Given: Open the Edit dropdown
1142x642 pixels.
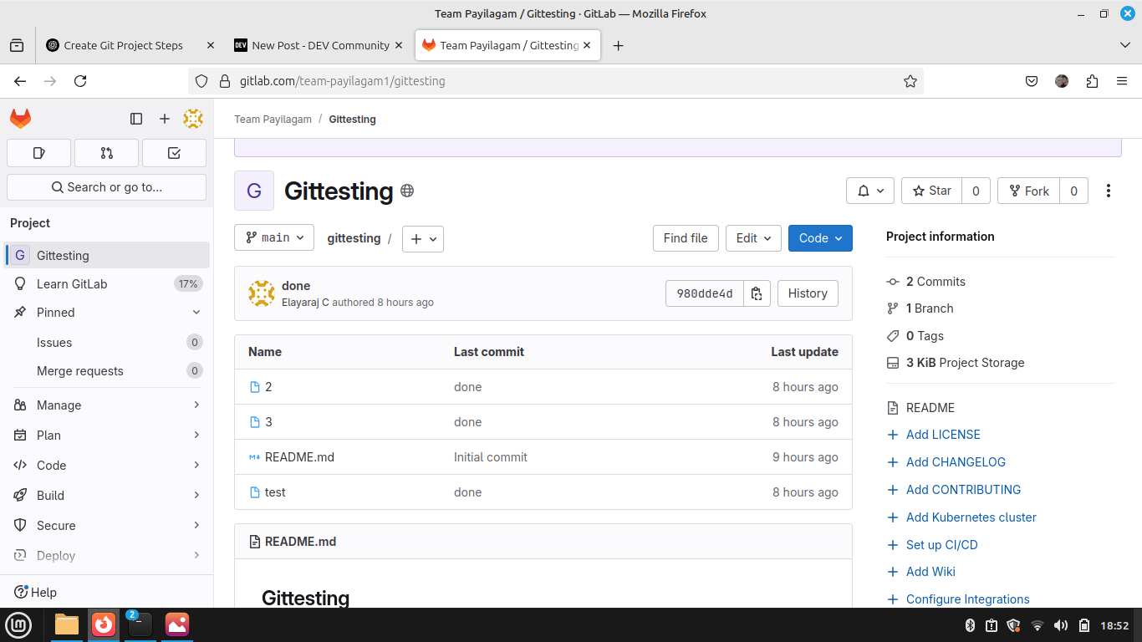Looking at the screenshot, I should (753, 238).
